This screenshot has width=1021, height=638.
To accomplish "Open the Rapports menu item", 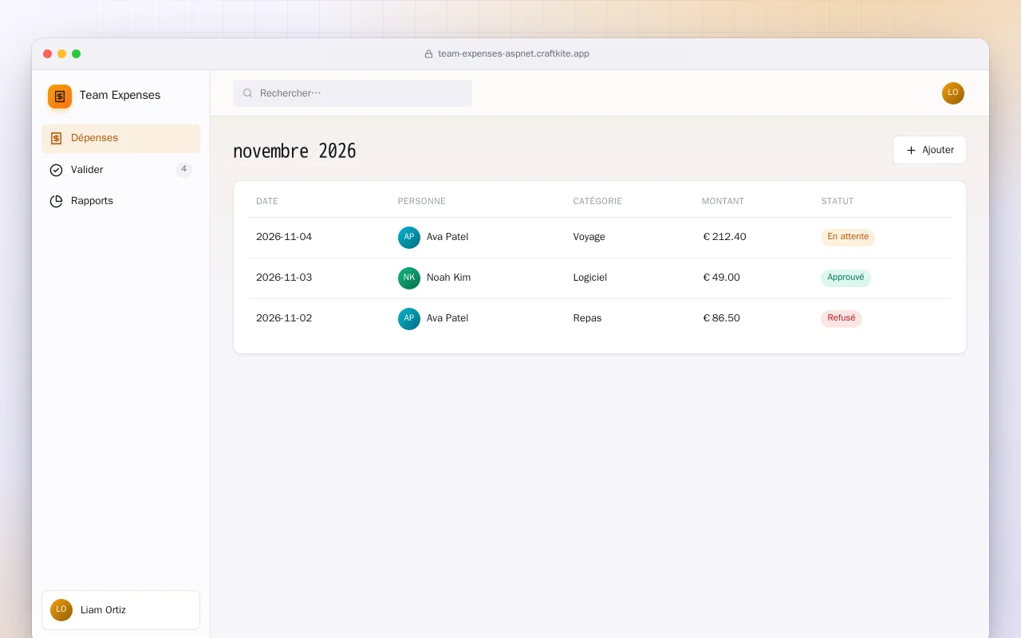I will (120, 201).
